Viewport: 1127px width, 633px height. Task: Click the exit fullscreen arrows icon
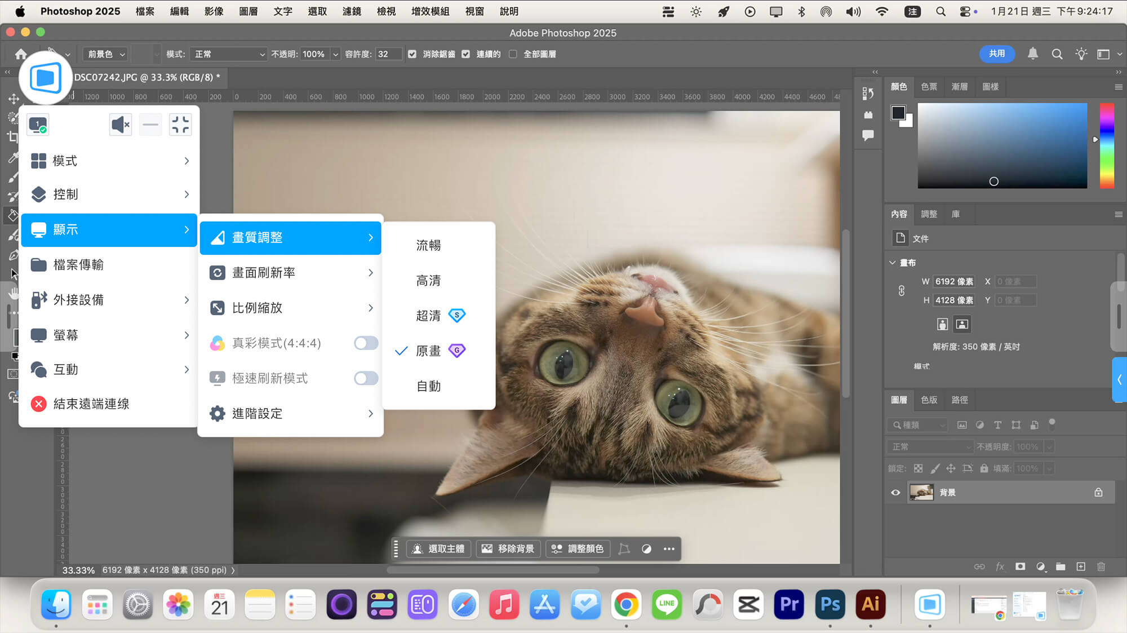pos(180,125)
